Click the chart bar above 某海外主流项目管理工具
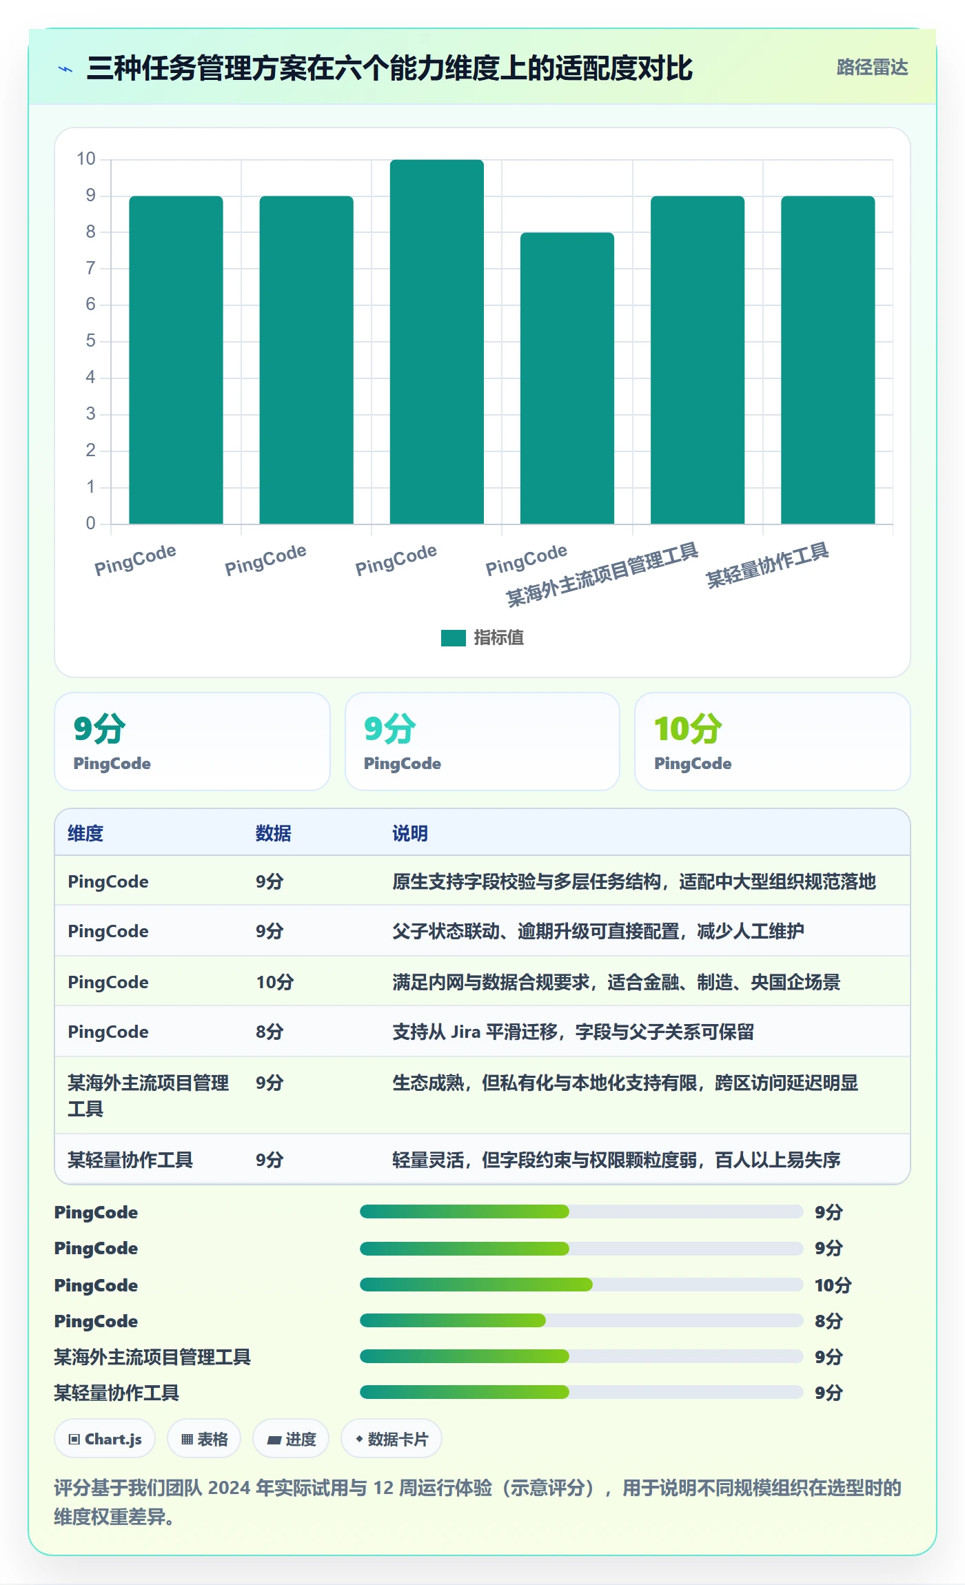Image resolution: width=965 pixels, height=1585 pixels. [x=698, y=360]
